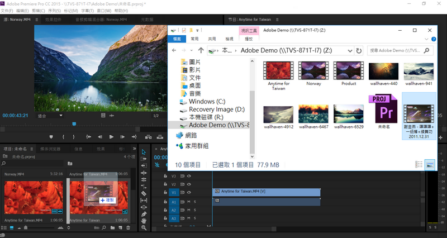The height and width of the screenshot is (238, 447).
Task: Hide video track V3 output
Action: (189, 176)
